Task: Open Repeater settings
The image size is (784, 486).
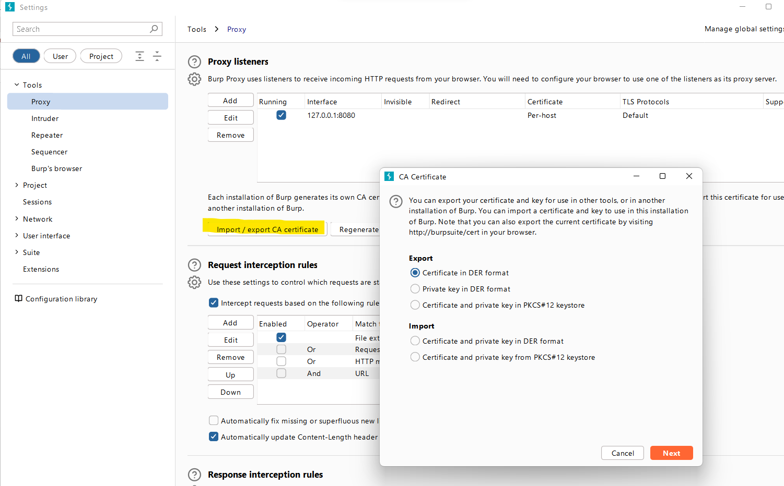Action: [47, 135]
